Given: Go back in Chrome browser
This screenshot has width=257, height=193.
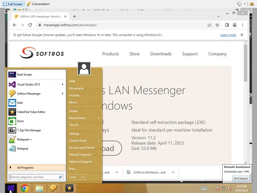Looking at the screenshot, I should [x=15, y=25].
